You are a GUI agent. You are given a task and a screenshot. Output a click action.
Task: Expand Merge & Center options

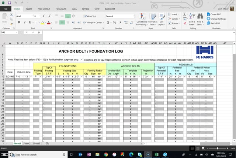click(103, 23)
